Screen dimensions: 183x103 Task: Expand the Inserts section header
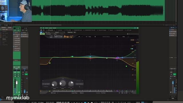17,33
